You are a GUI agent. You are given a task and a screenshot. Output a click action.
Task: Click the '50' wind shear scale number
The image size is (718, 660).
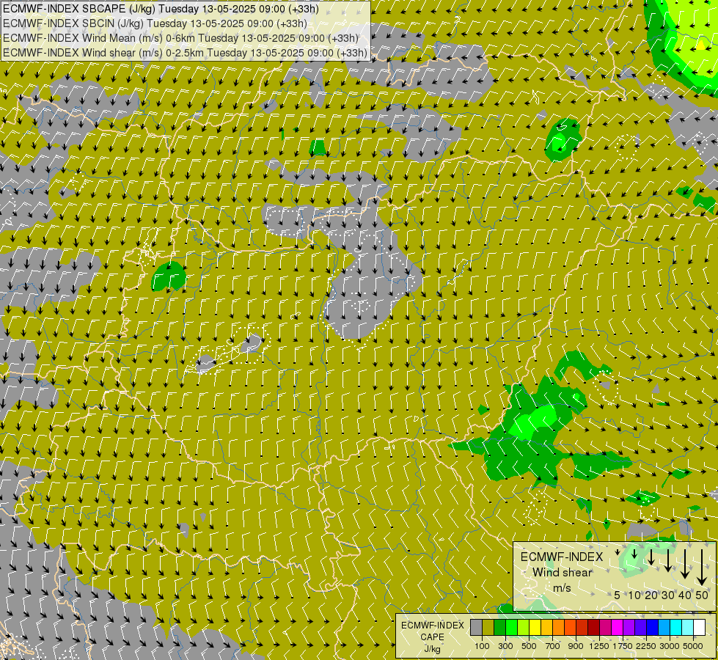click(702, 595)
